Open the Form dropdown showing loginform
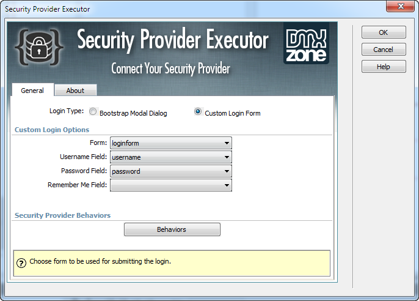Viewport: 419px width, 301px height. pyautogui.click(x=171, y=143)
